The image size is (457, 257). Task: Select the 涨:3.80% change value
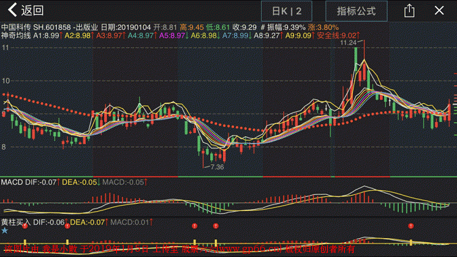pyautogui.click(x=323, y=28)
